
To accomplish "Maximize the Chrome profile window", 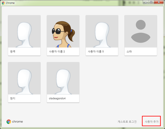I will [151, 2].
